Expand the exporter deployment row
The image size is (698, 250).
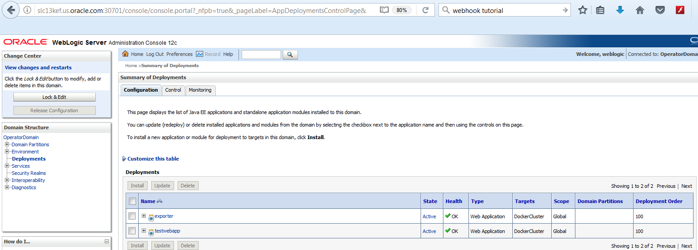[144, 216]
